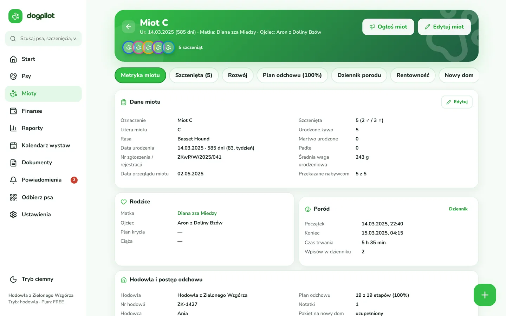Image resolution: width=506 pixels, height=316 pixels.
Task: Click the red notifications badge 2
Action: pyautogui.click(x=74, y=180)
